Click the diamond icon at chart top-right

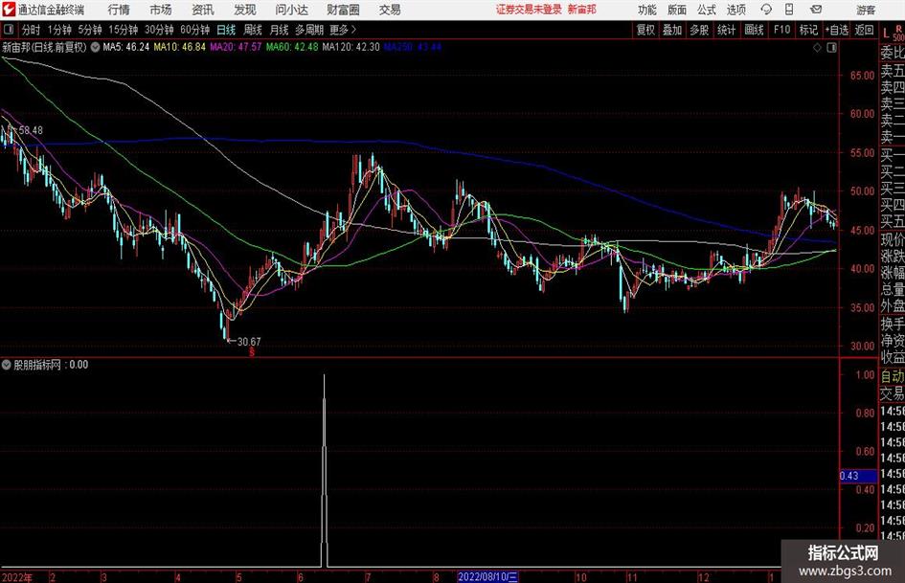pos(817,48)
